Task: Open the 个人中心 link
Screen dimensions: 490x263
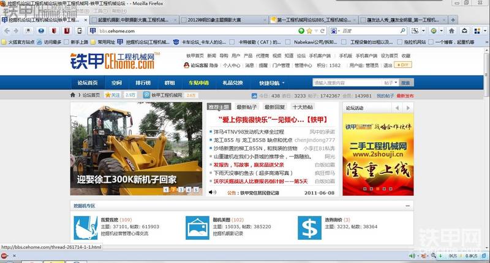Action: (x=232, y=65)
